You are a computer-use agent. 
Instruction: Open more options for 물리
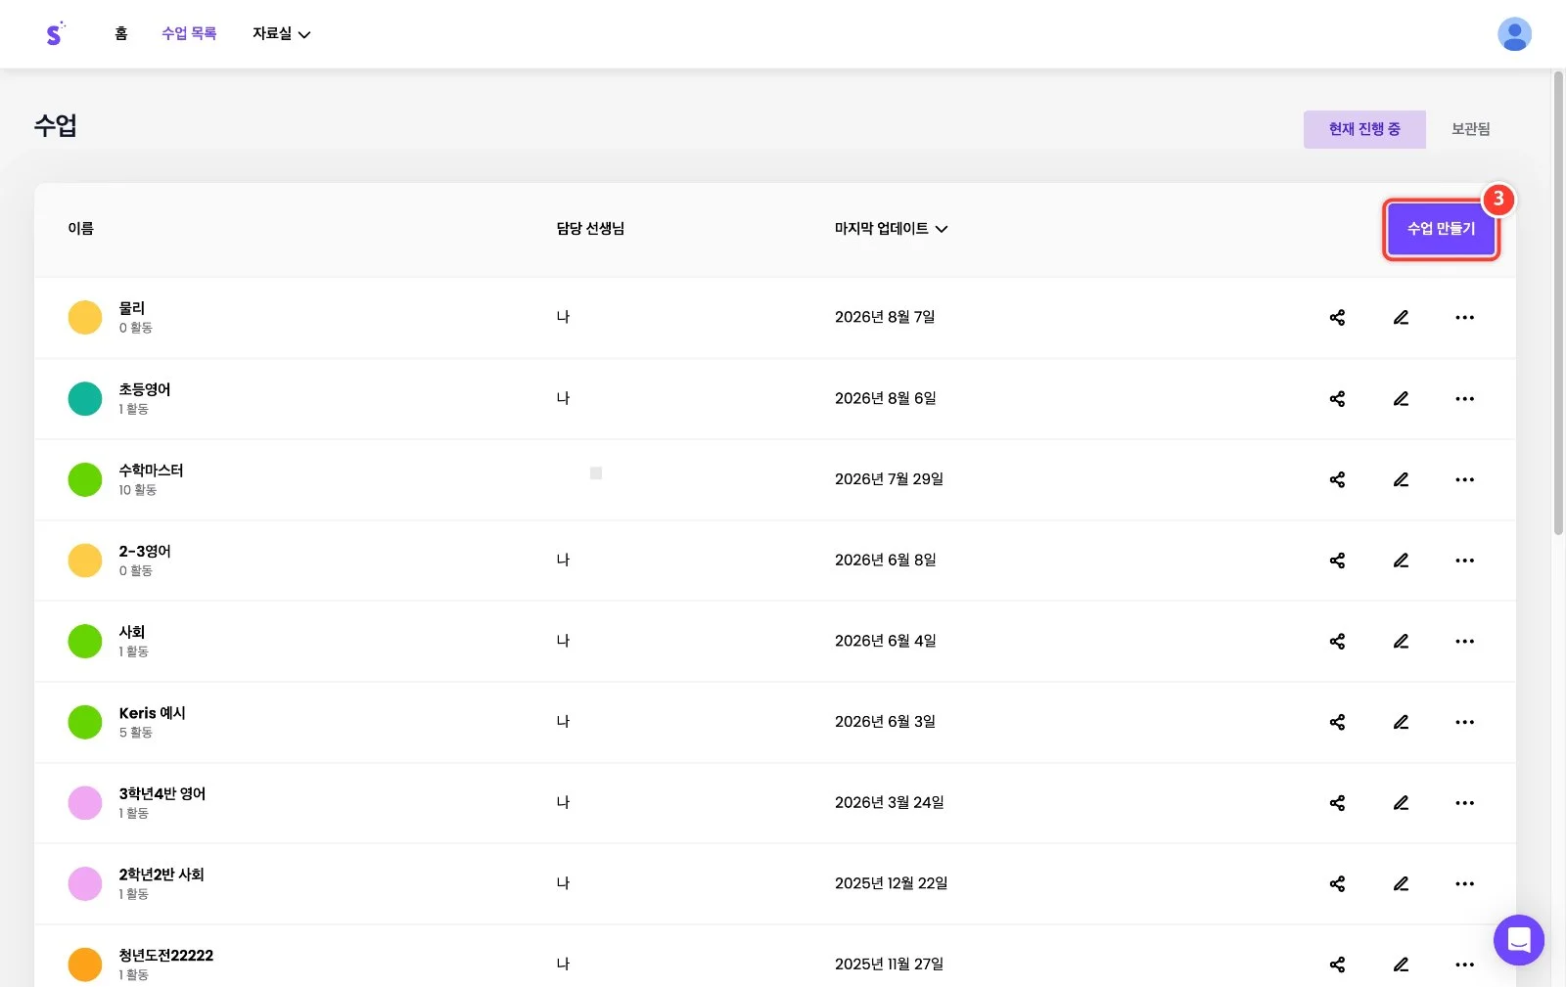click(x=1464, y=317)
